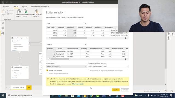The height and width of the screenshot is (98, 175).
Task: Click the Windows search box Escribe aquí para buscar
Action: coord(28,96)
